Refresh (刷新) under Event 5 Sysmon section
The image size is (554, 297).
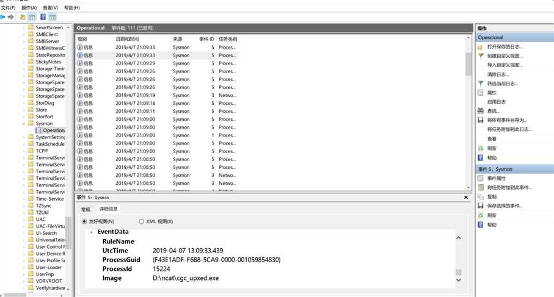pos(492,215)
